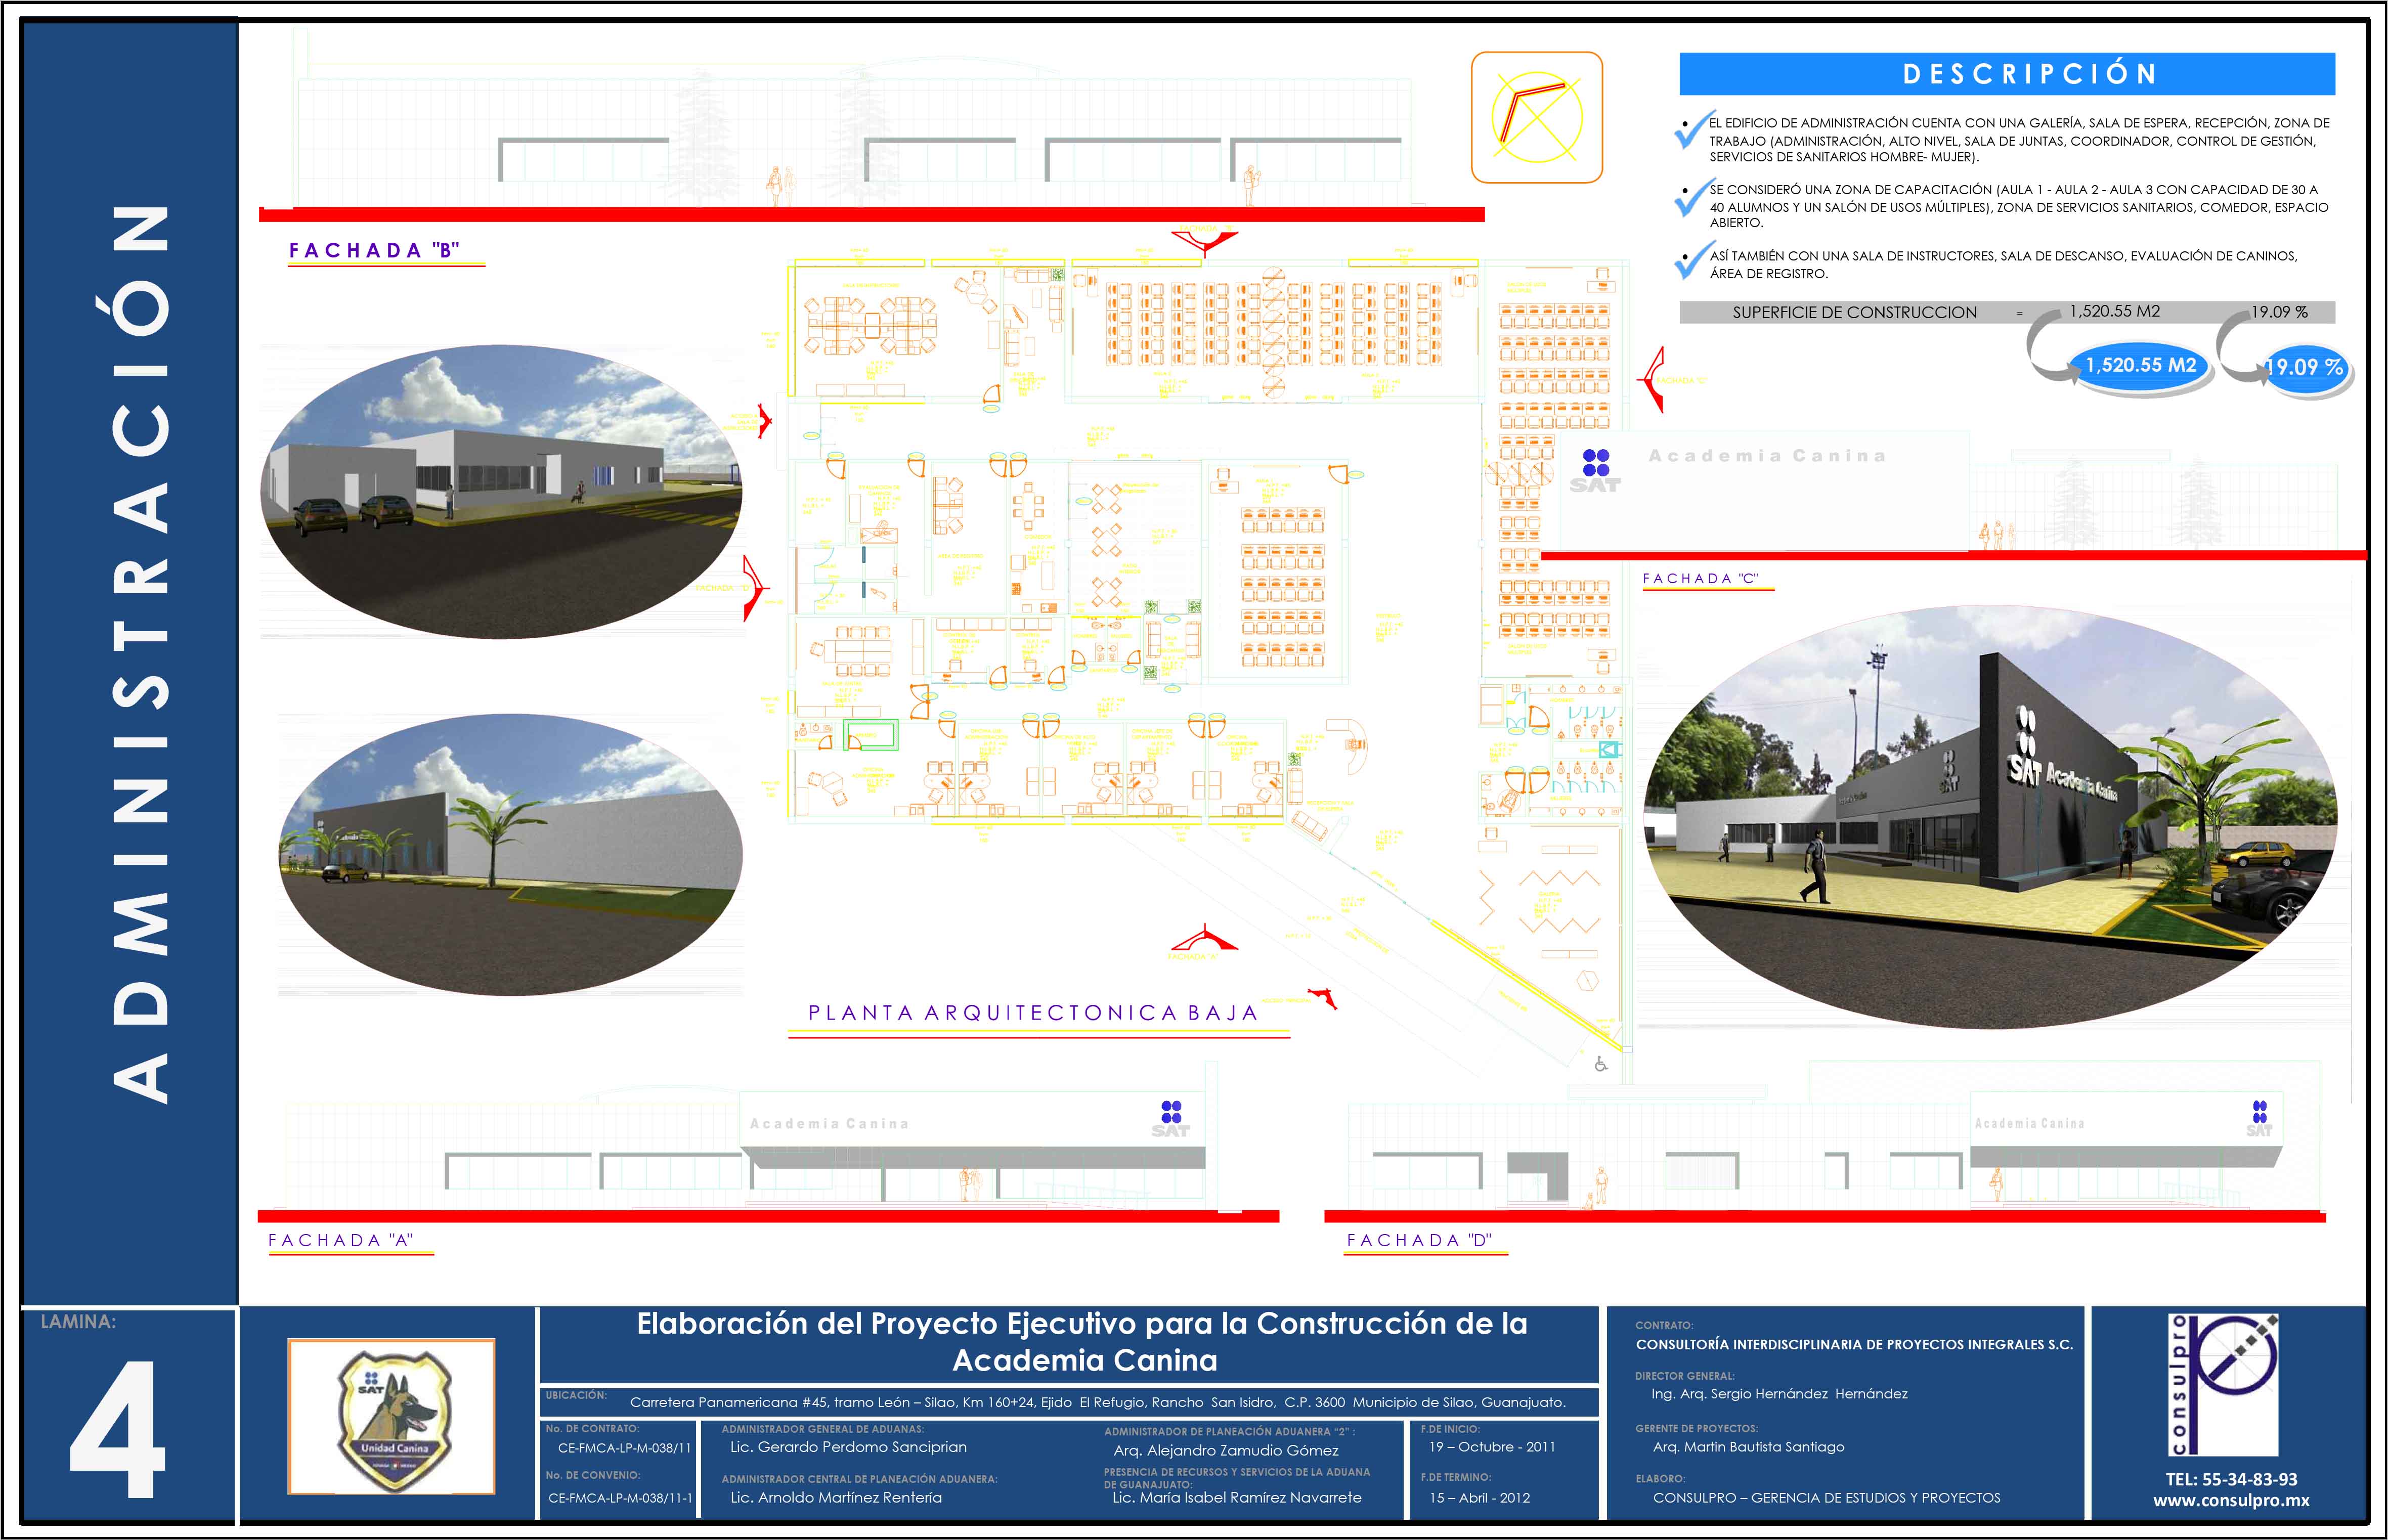Click the SAT logo on Fachada D elevation

click(x=2259, y=1119)
